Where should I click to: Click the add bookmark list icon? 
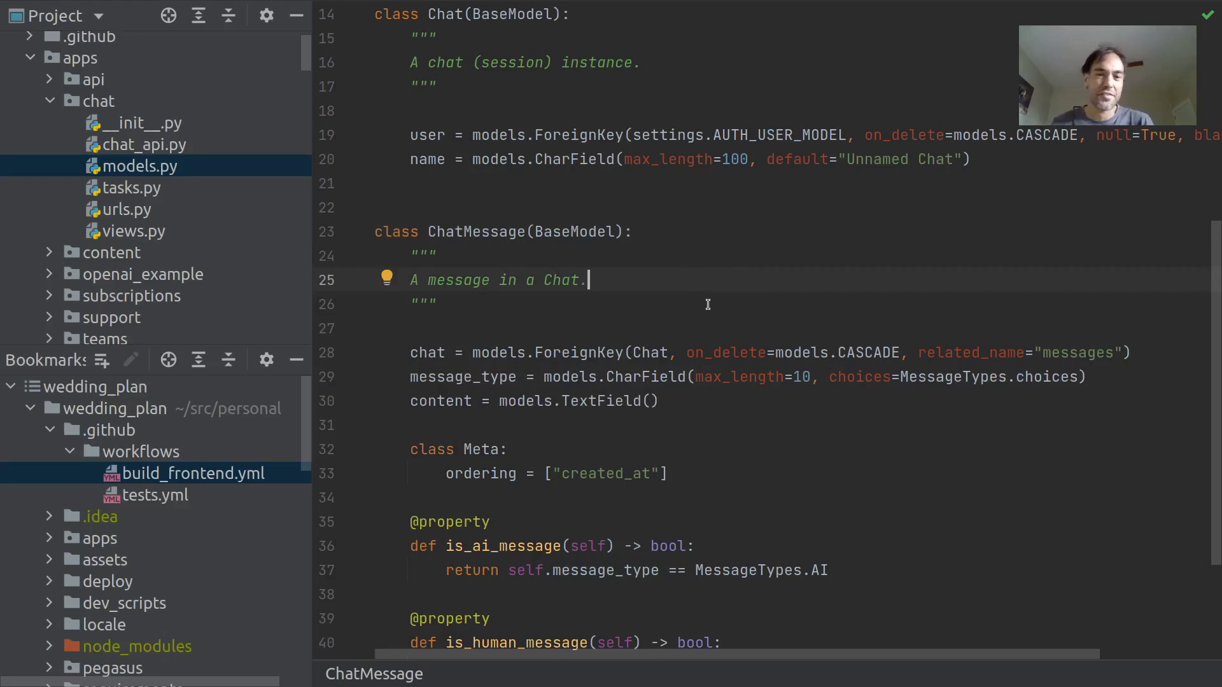[x=102, y=361]
